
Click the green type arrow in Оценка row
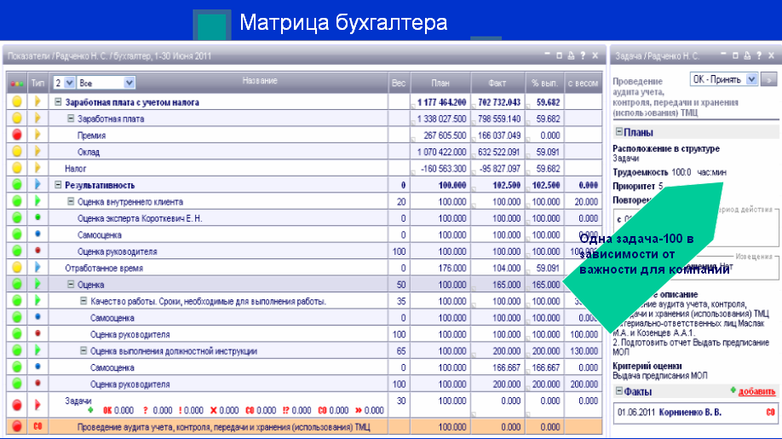(37, 285)
